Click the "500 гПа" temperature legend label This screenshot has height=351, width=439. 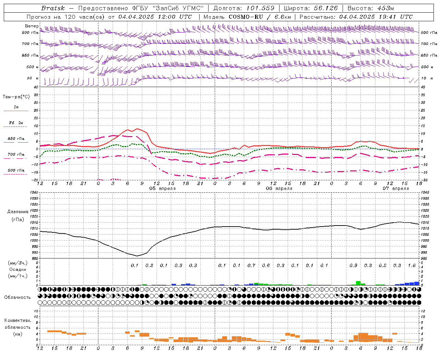click(x=16, y=170)
